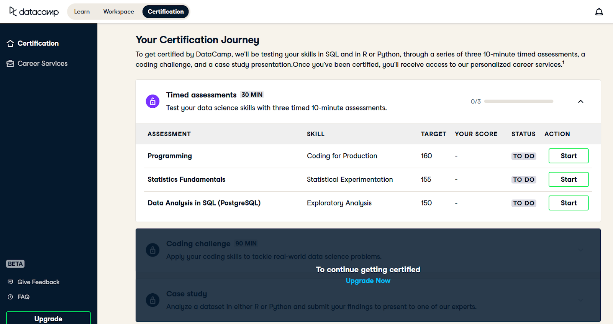613x324 pixels.
Task: Select the Certification tab in top navigation
Action: [166, 12]
